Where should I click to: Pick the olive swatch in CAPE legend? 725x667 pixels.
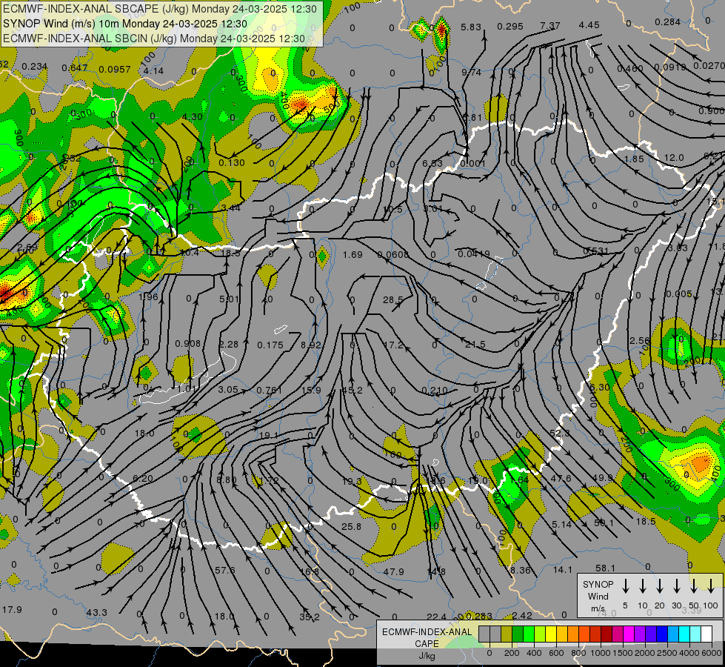507,634
